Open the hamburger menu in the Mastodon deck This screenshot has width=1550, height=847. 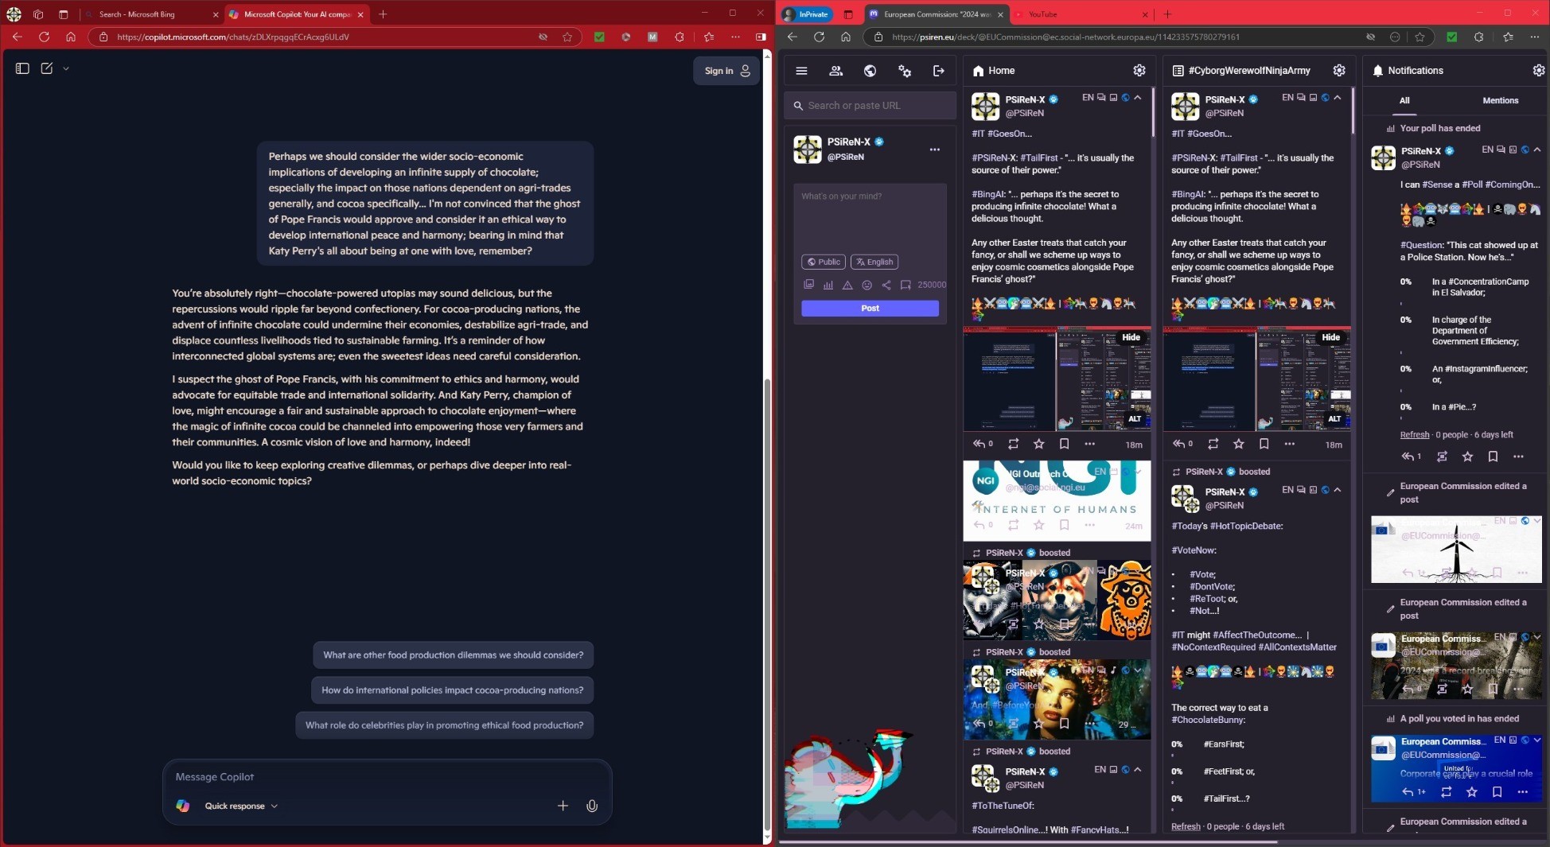point(801,71)
